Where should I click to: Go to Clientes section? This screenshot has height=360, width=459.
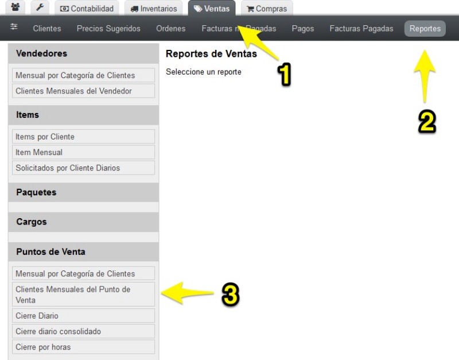47,28
